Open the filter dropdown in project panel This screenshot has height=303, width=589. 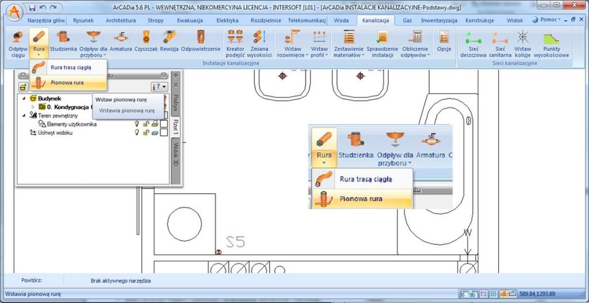pyautogui.click(x=160, y=87)
